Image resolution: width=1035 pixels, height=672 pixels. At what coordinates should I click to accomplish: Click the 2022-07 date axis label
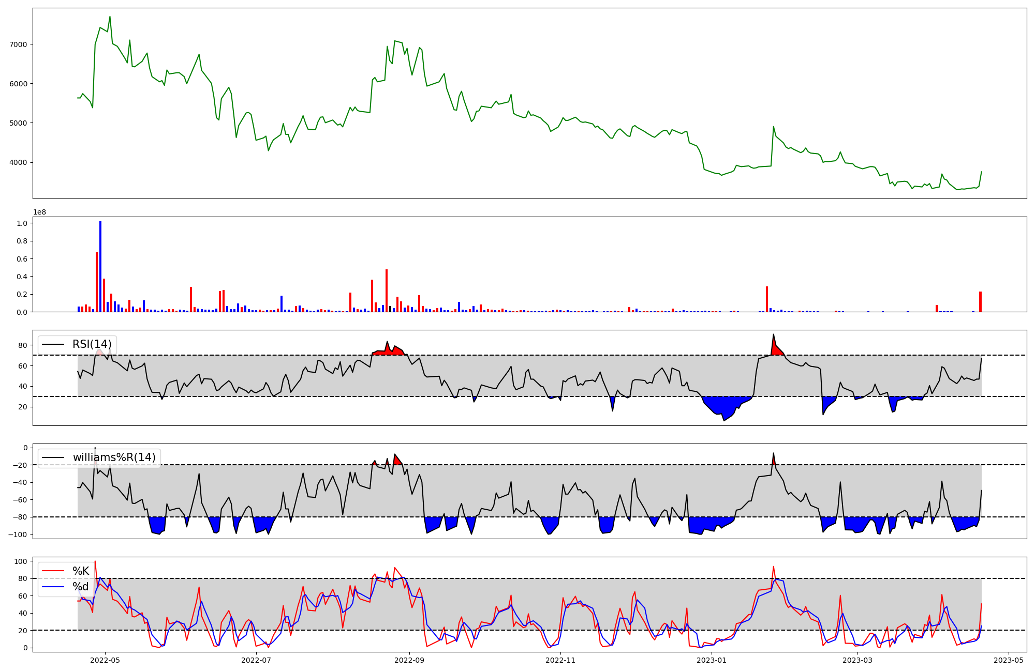[x=256, y=660]
